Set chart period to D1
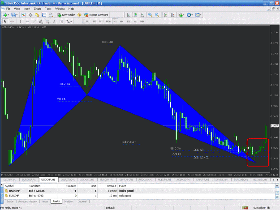Viewport: 280px width, 210px height. [129, 21]
